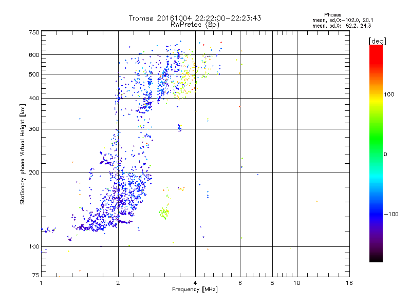Viewport: 411px width, 308px height.
Task: Click the x-axis tick label "1"
Action: 41,283
